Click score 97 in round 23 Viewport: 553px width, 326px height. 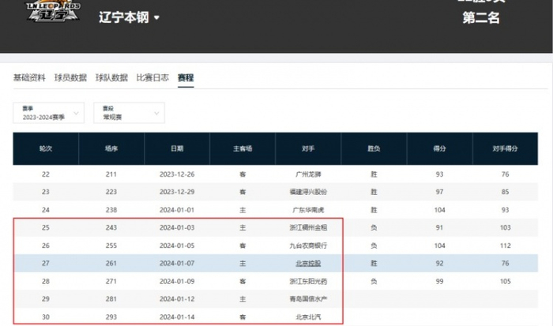coord(439,192)
